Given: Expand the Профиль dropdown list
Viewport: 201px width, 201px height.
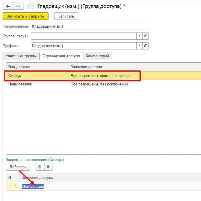Looking at the screenshot, I should pyautogui.click(x=139, y=46).
